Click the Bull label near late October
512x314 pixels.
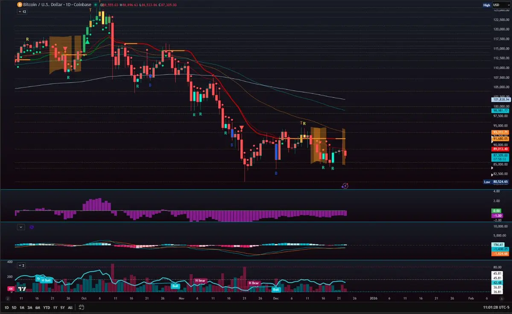(176, 286)
